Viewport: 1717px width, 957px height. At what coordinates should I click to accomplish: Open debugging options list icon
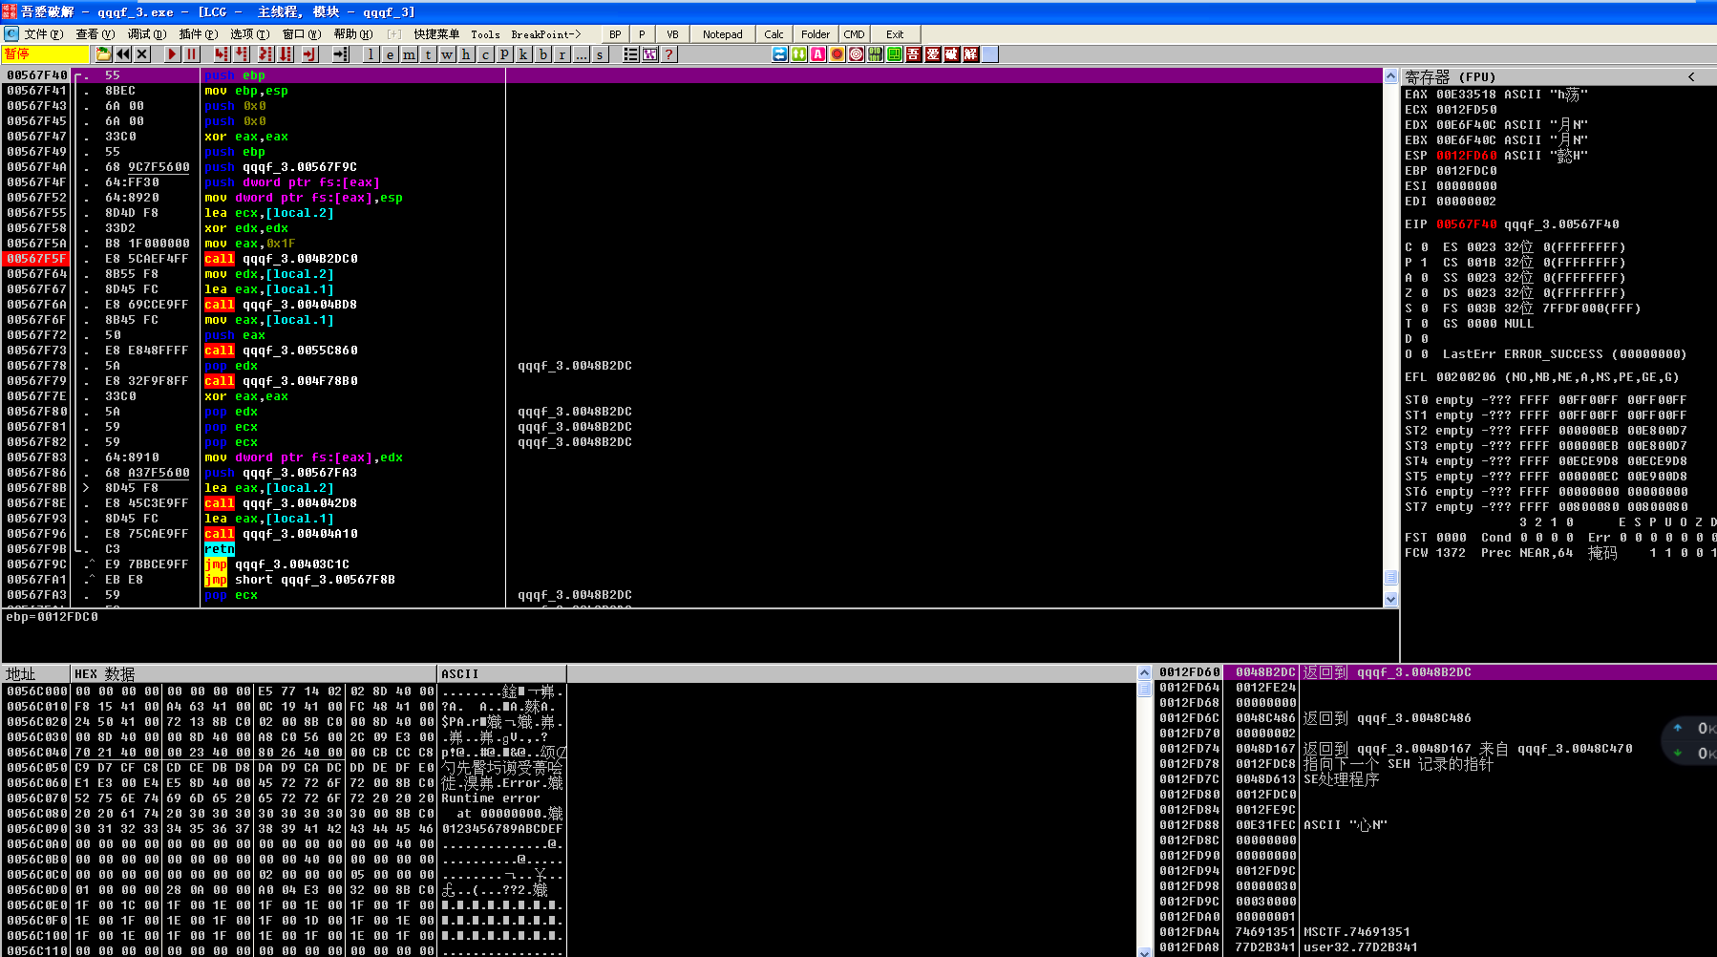pos(631,54)
